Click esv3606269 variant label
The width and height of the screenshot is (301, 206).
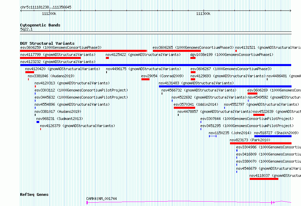pos(274,90)
